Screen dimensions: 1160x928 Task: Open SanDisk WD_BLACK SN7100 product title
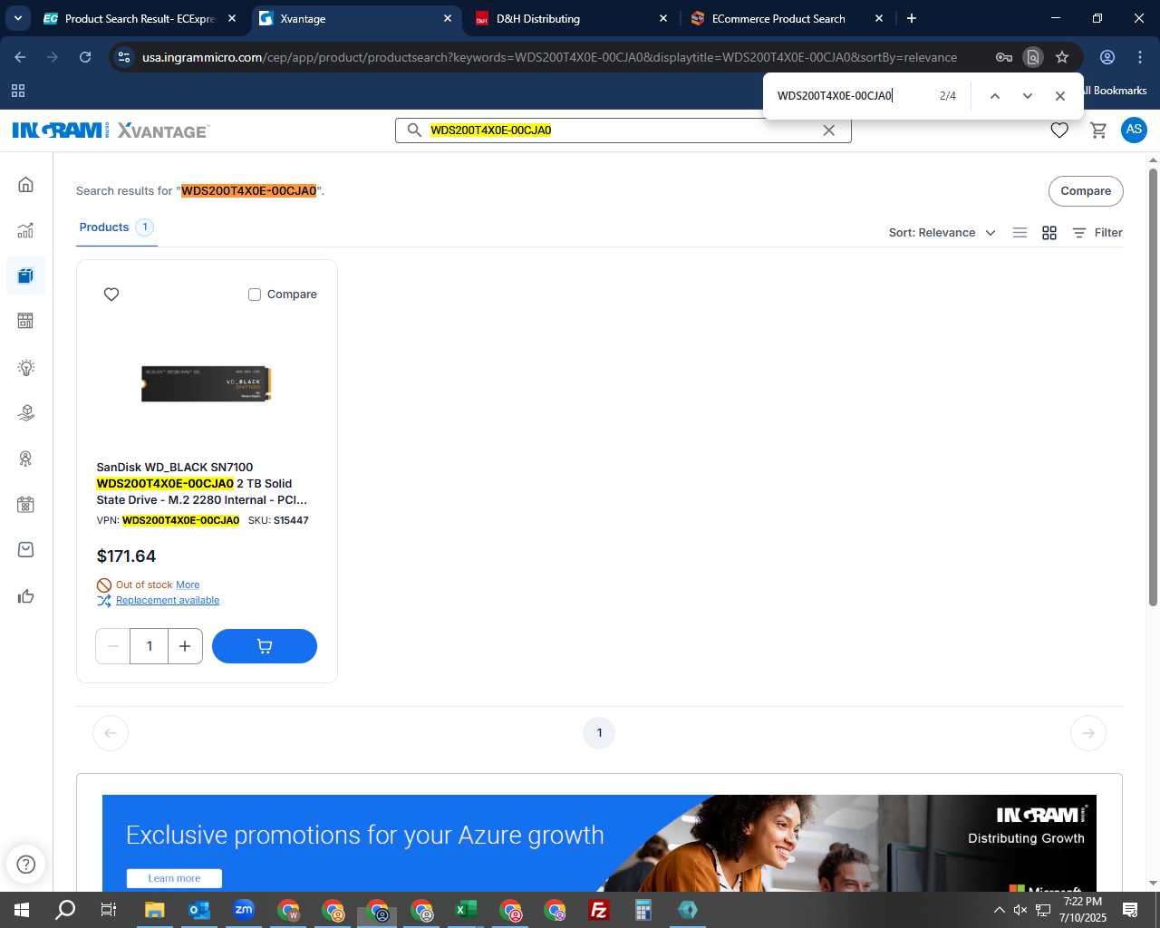pos(202,484)
